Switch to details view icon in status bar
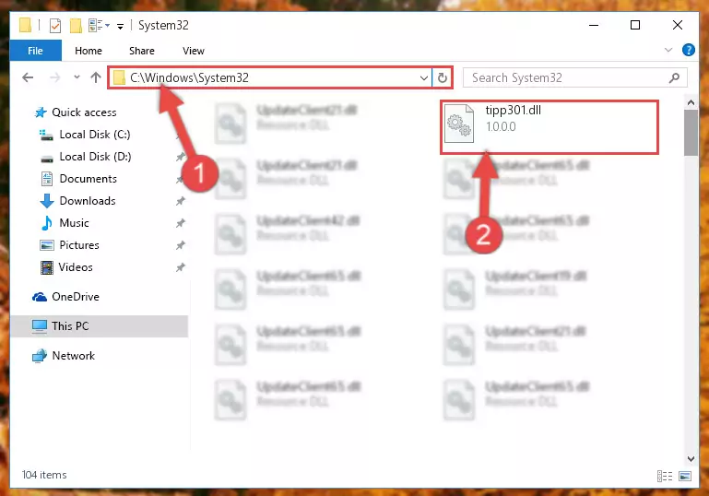709x496 pixels. 664,476
